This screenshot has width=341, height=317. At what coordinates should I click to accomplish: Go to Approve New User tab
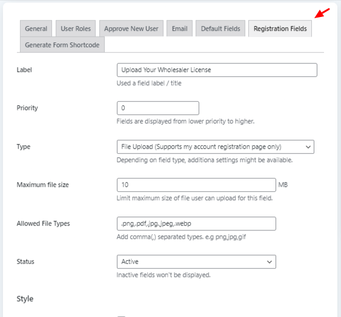tap(131, 28)
